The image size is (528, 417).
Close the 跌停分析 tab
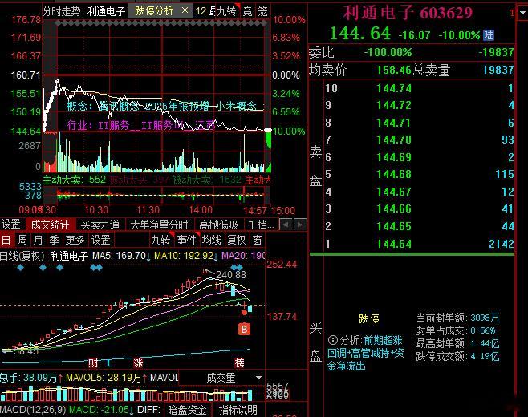click(185, 10)
